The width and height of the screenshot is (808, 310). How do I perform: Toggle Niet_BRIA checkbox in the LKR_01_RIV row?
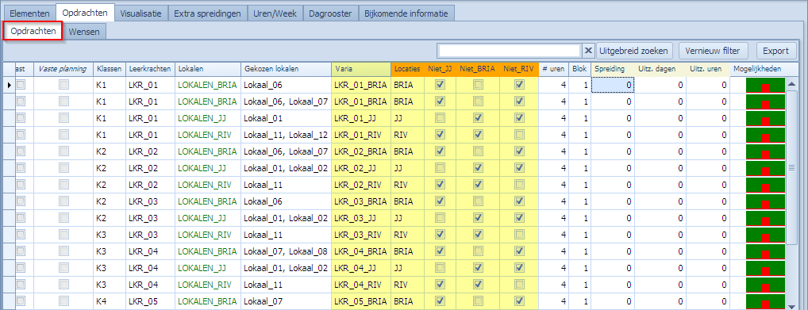coord(479,135)
